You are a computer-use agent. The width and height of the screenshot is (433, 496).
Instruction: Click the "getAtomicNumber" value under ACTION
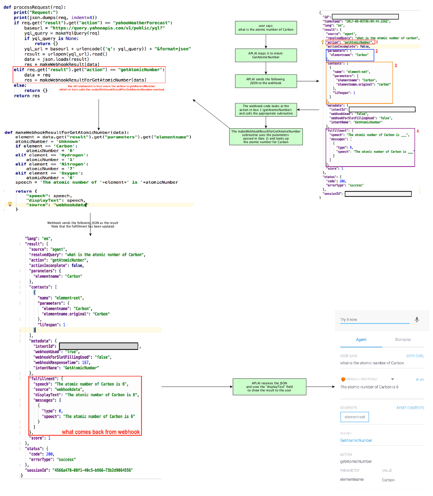[x=356, y=461]
